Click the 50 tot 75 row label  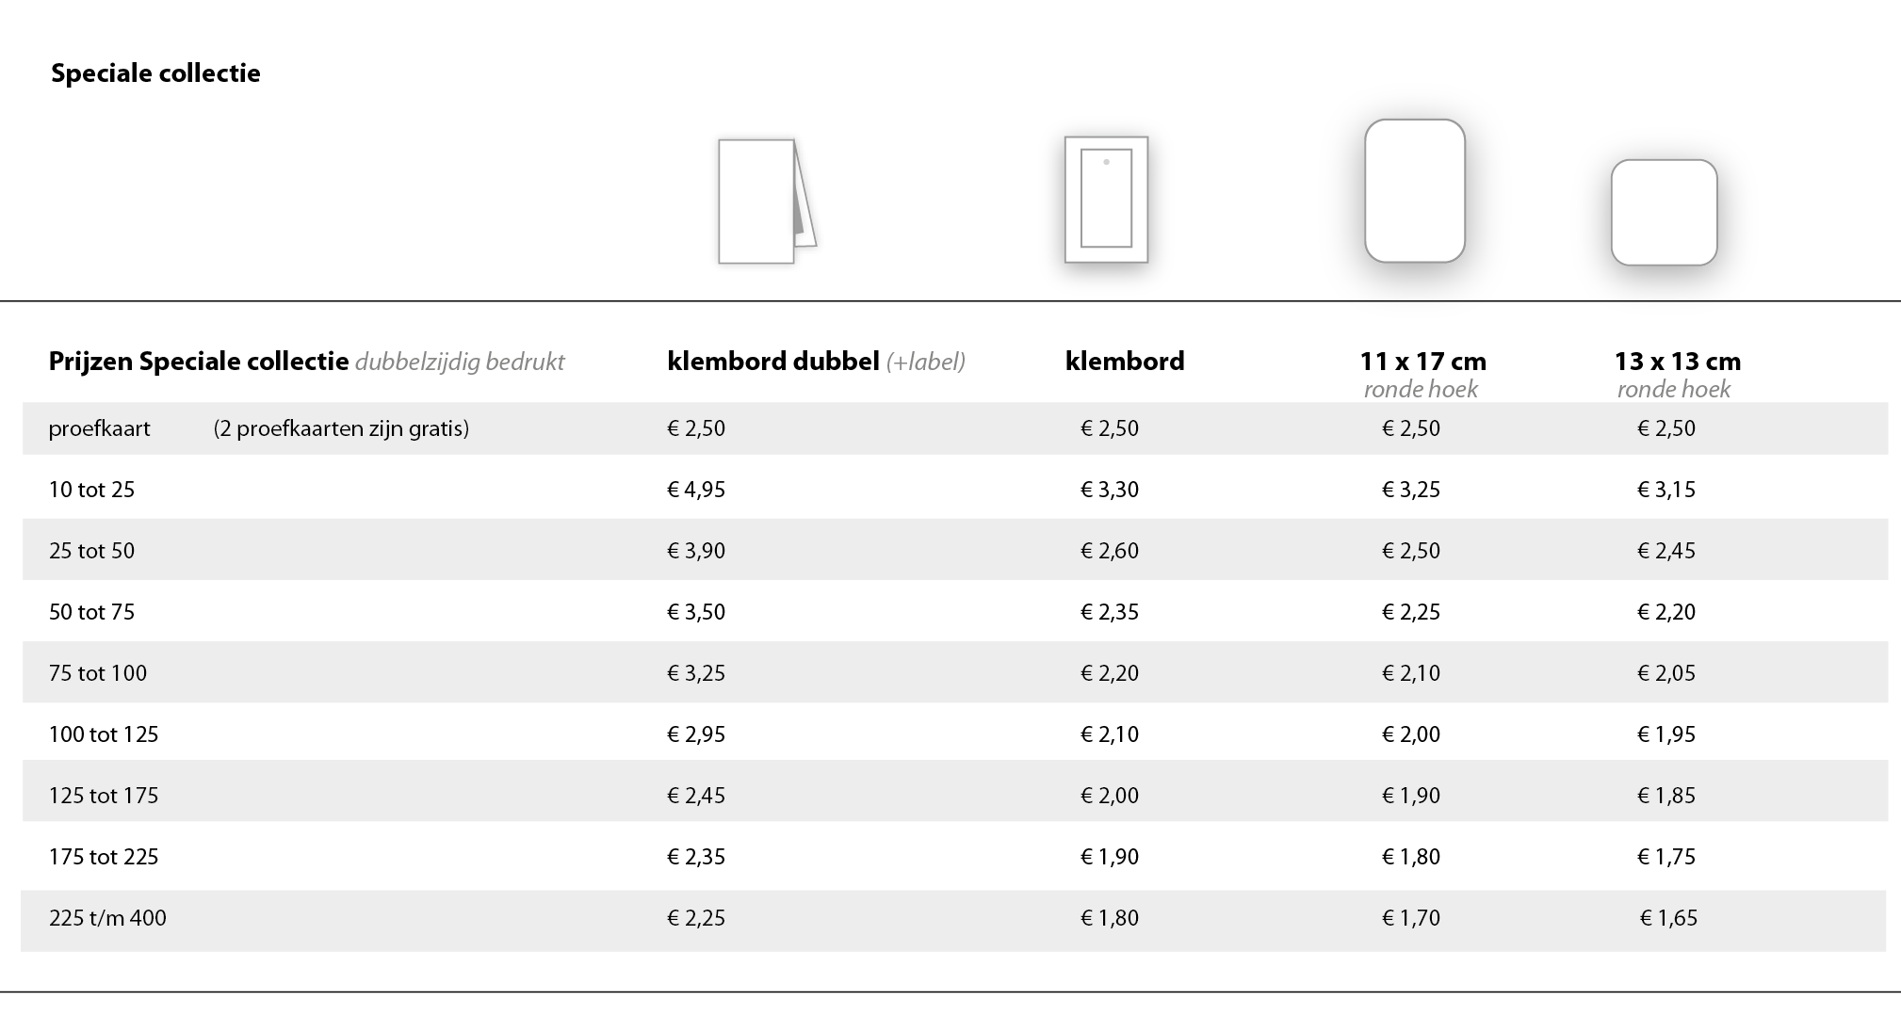click(91, 612)
